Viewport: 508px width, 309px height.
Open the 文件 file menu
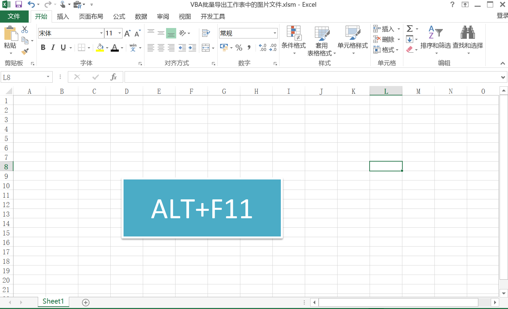point(14,17)
